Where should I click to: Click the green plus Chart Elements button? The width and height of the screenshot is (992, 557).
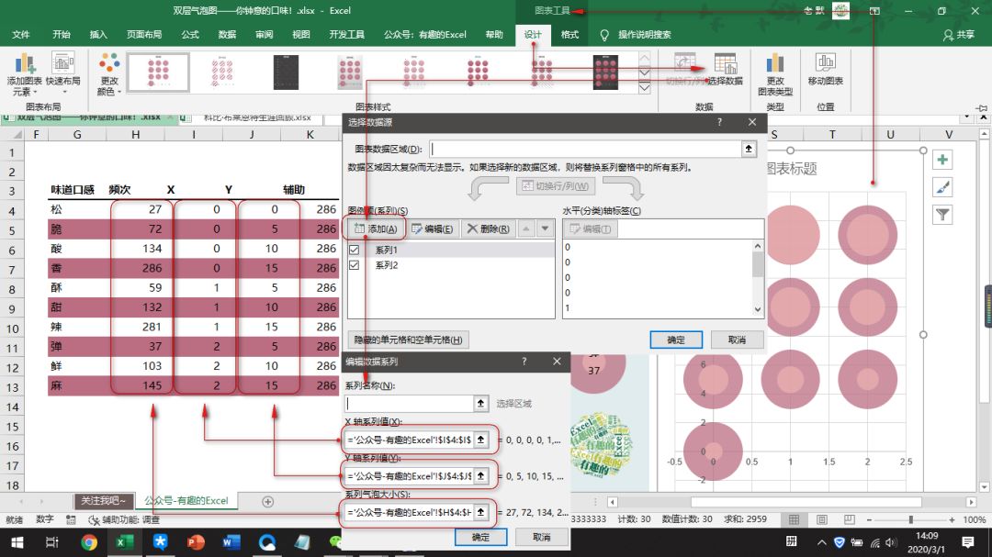943,159
